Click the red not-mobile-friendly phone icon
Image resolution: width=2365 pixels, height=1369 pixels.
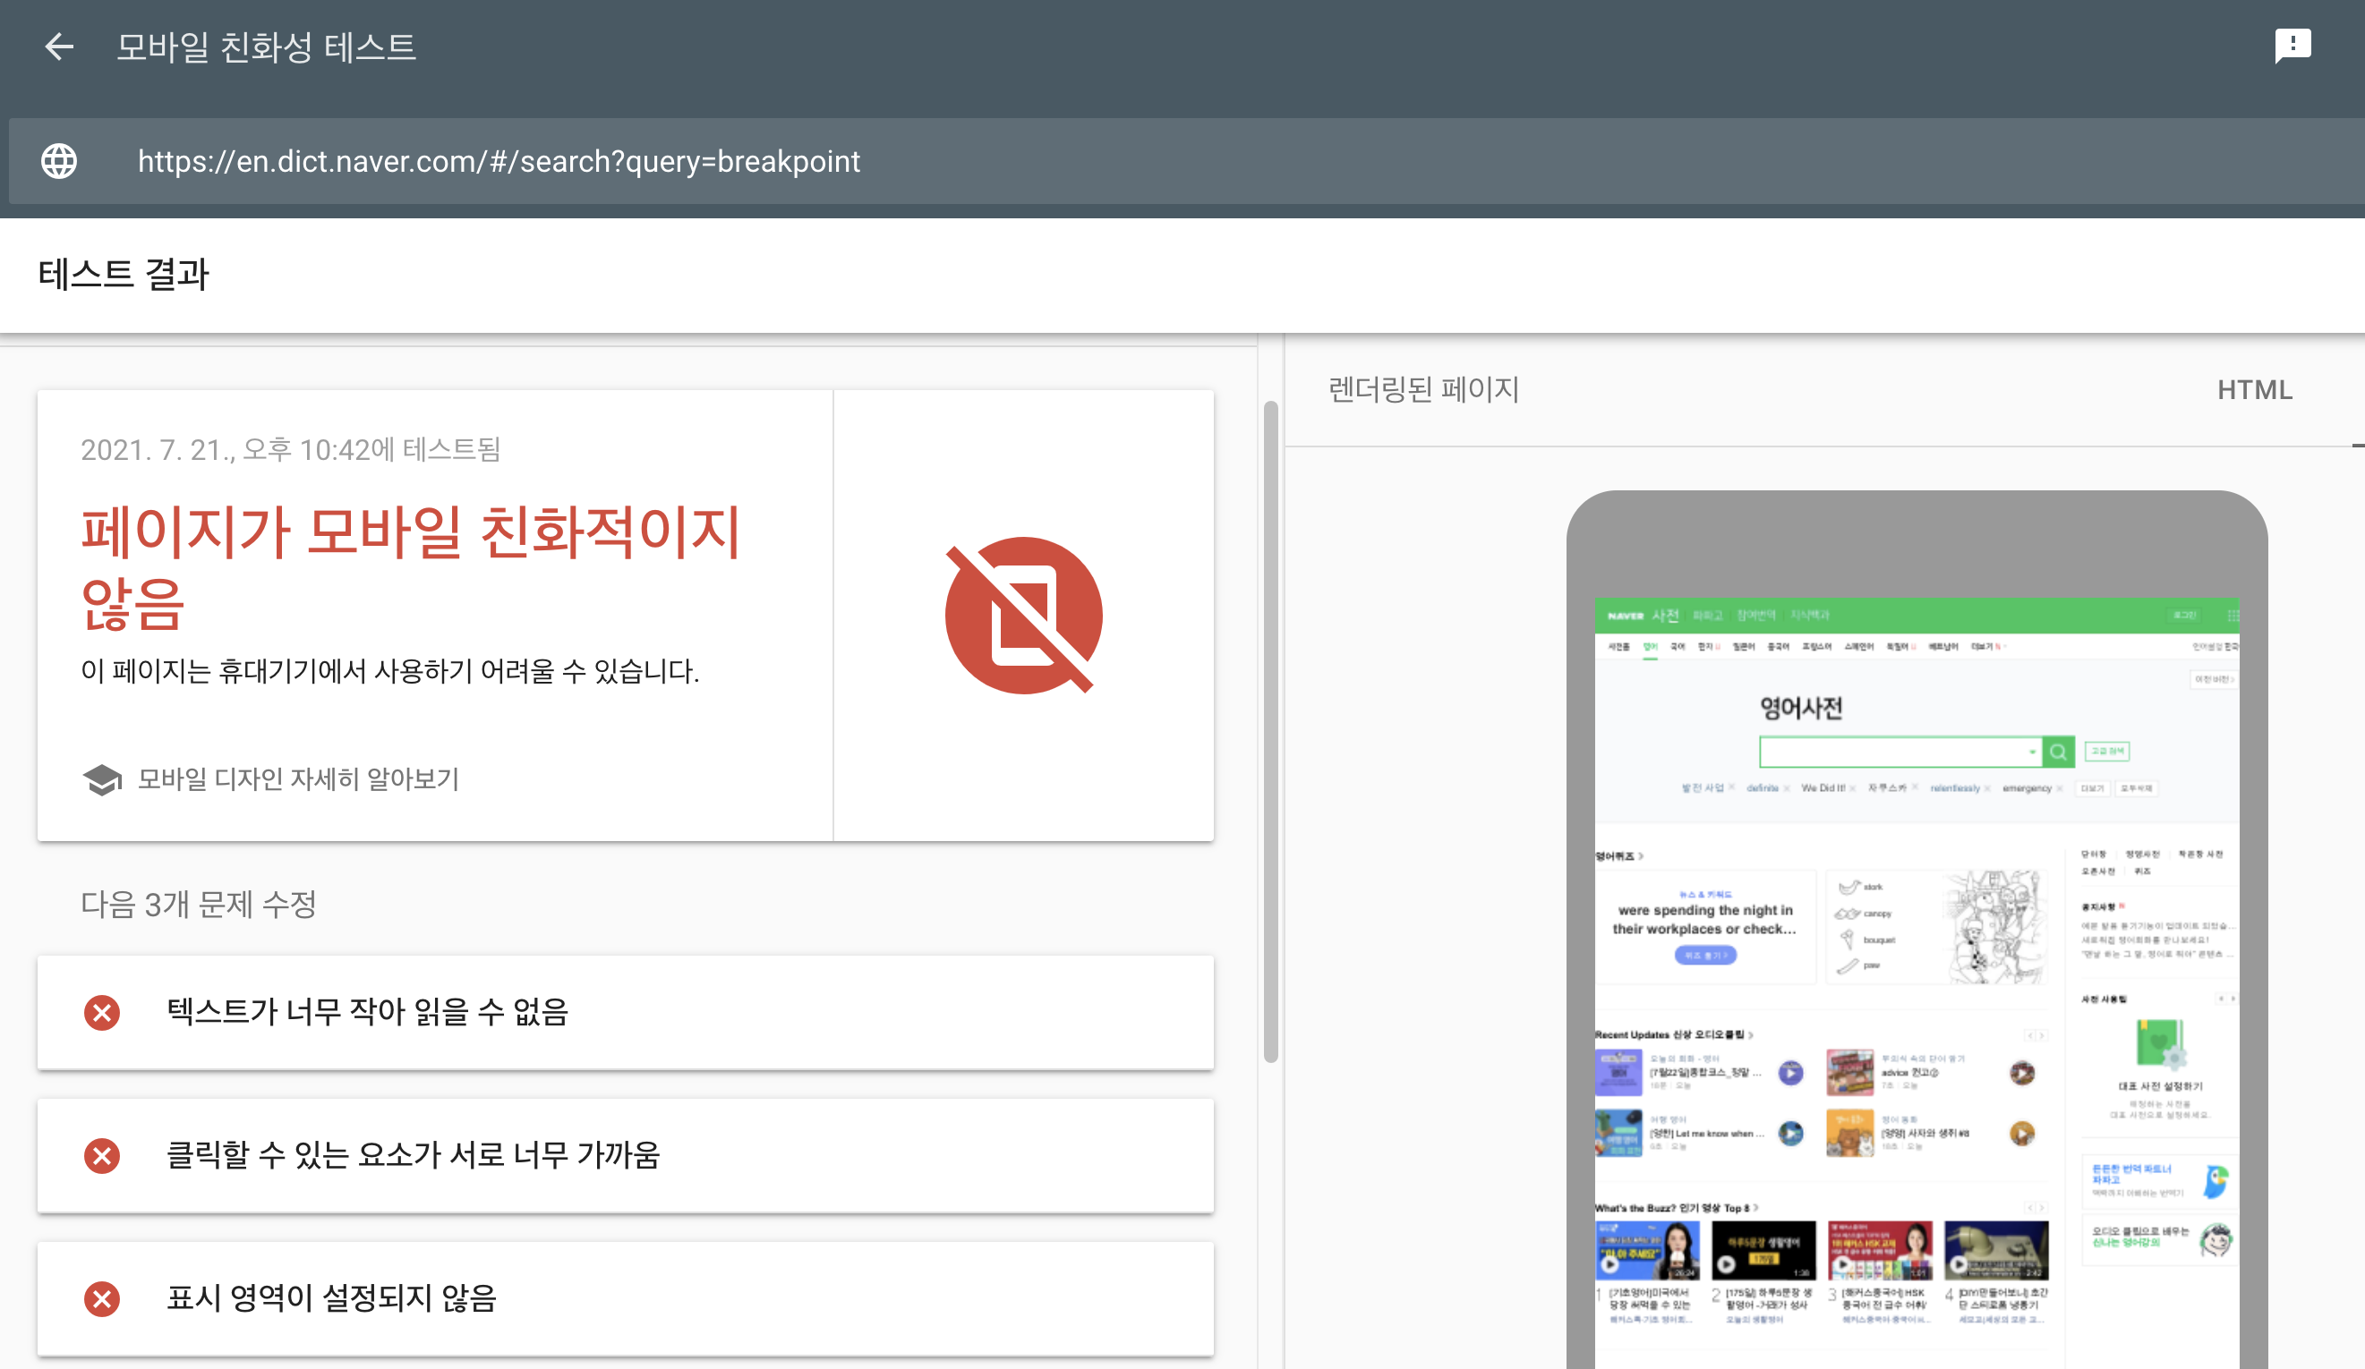pos(1023,616)
